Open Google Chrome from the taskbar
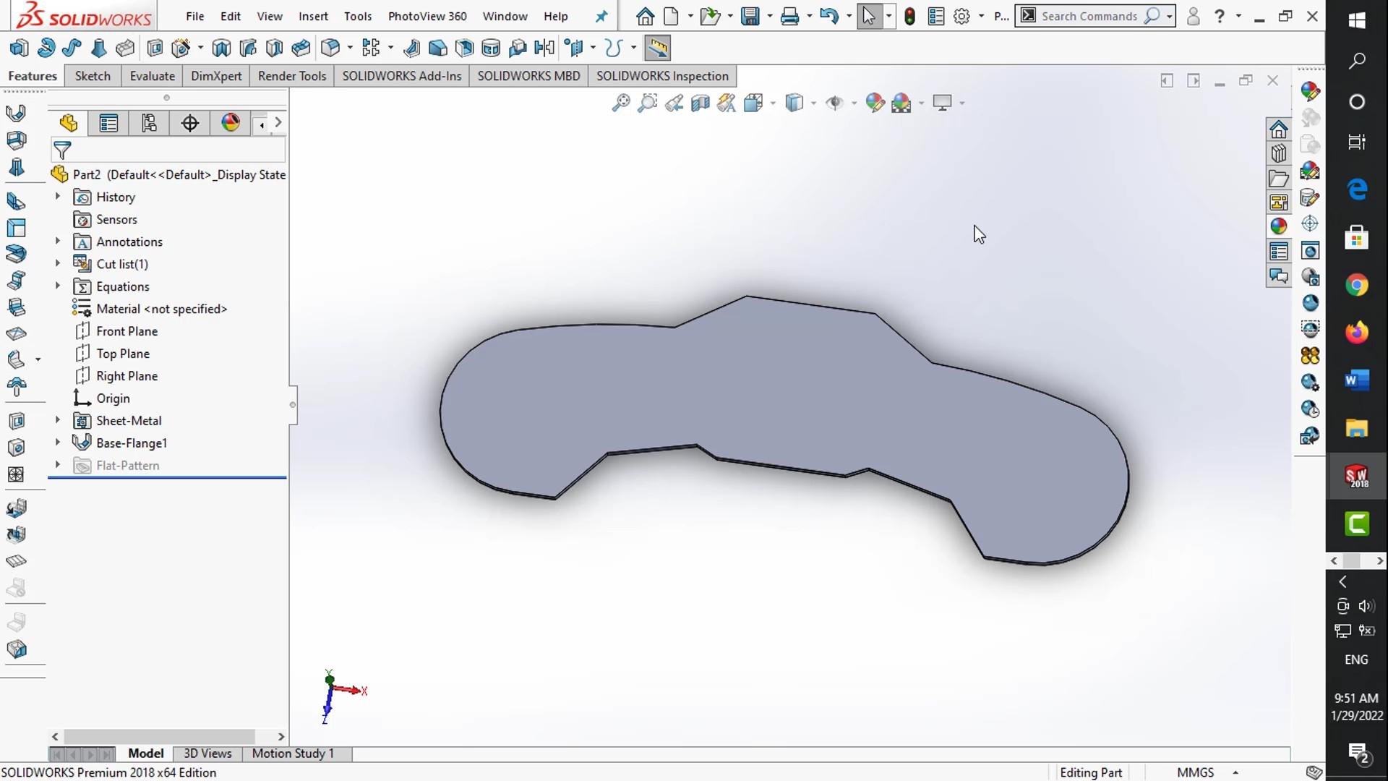The height and width of the screenshot is (781, 1388). [1356, 286]
